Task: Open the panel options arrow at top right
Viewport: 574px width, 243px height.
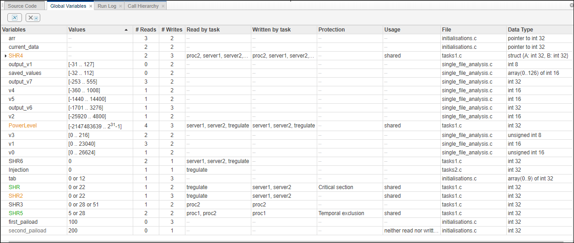Action: (x=571, y=5)
